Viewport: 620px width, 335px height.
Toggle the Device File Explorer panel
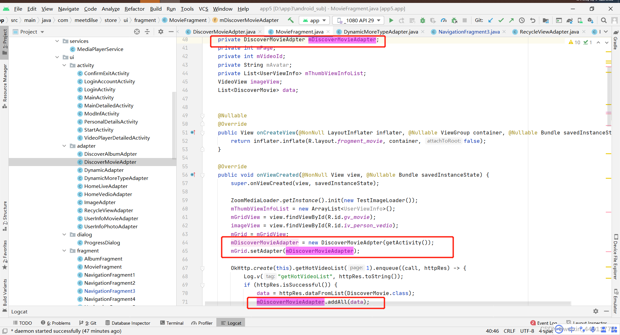pyautogui.click(x=616, y=257)
